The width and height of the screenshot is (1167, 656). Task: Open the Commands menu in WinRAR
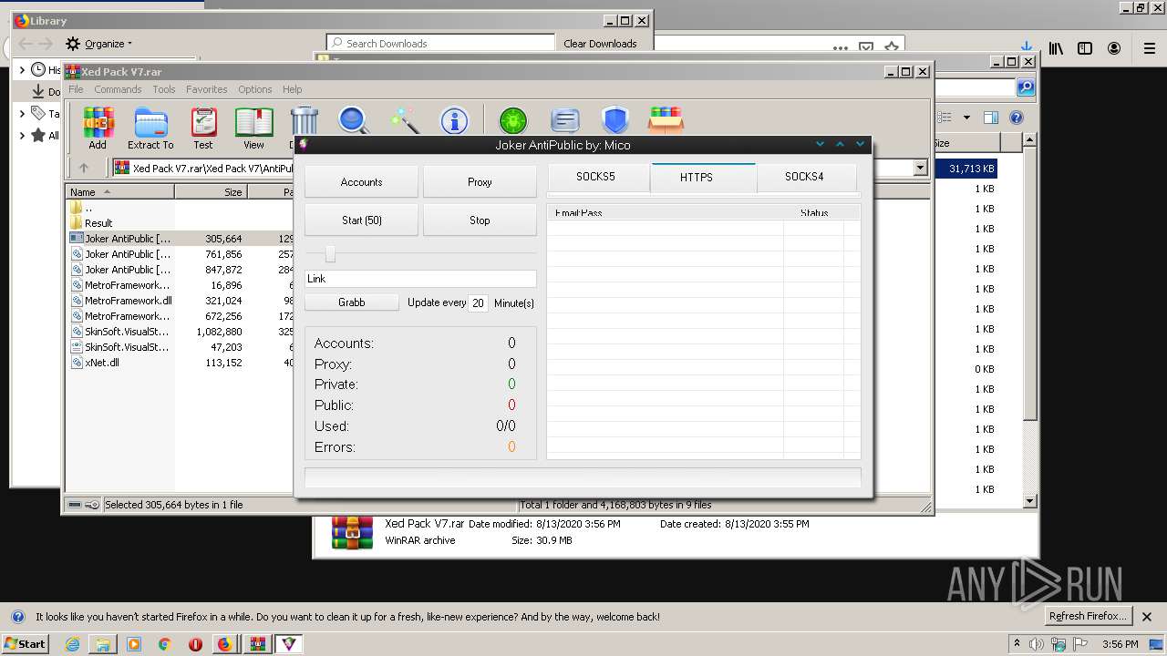118,89
